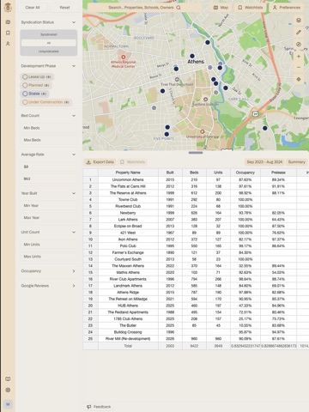Expand the Google Reviews filter section
This screenshot has width=309, height=412.
[74, 286]
